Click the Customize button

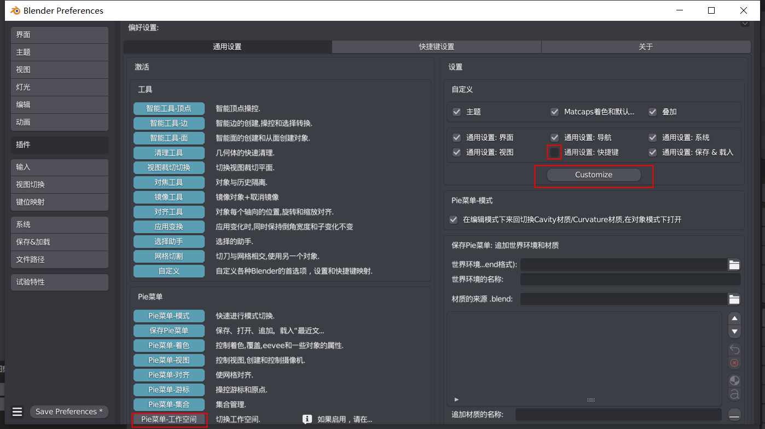[x=594, y=175]
